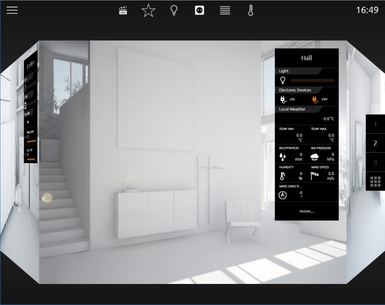Select floor 2 button
The width and height of the screenshot is (385, 305).
point(375,143)
